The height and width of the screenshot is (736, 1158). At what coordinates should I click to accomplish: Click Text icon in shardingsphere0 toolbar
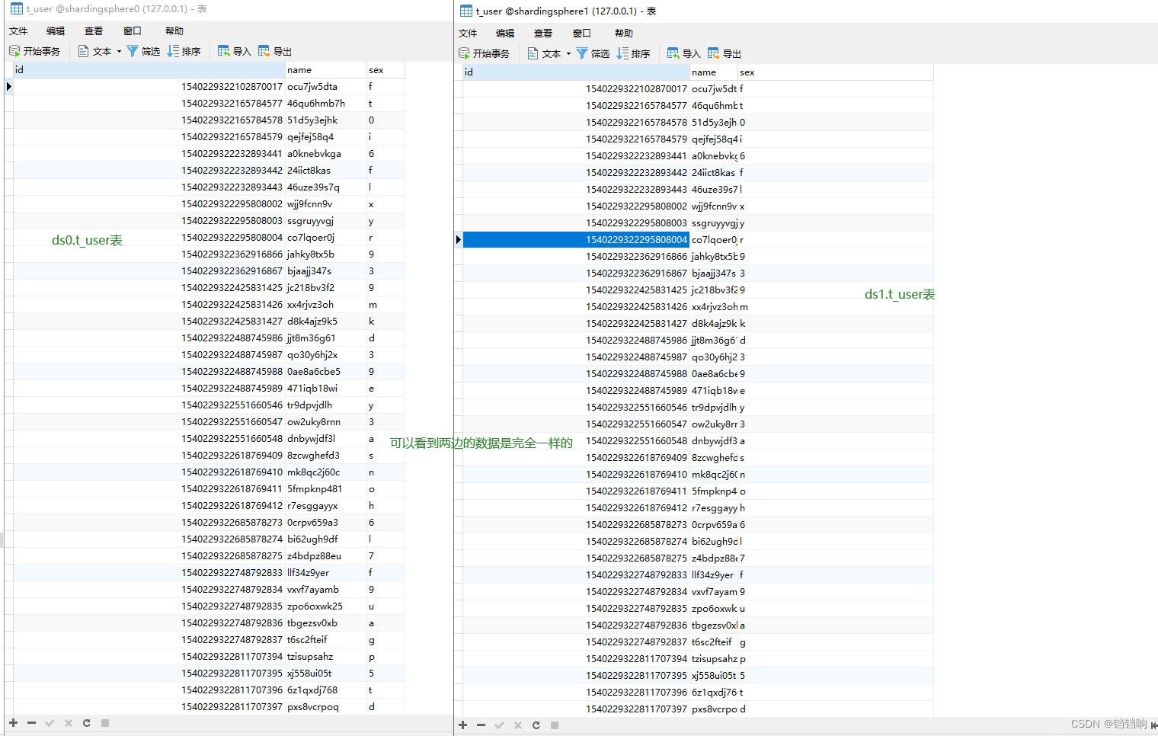pyautogui.click(x=84, y=51)
